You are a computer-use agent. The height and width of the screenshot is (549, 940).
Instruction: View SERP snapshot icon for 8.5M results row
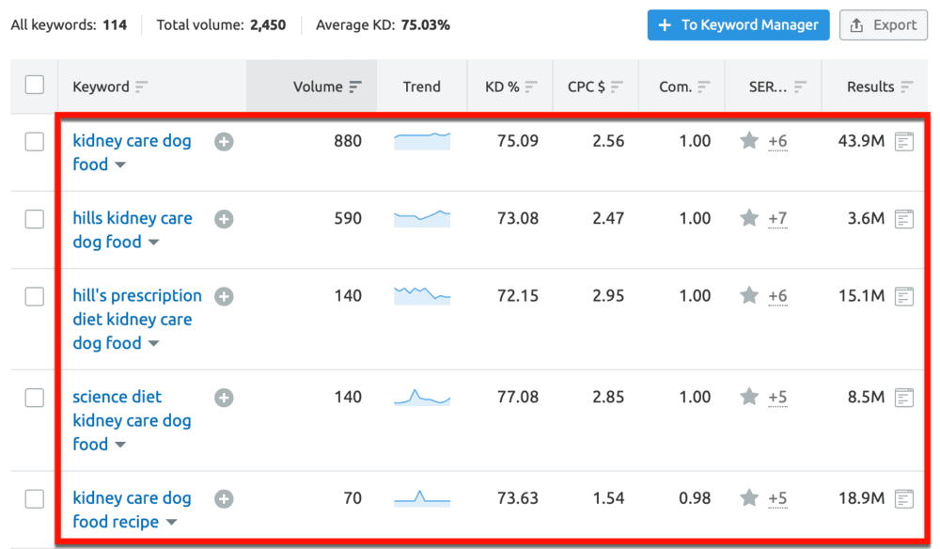904,398
